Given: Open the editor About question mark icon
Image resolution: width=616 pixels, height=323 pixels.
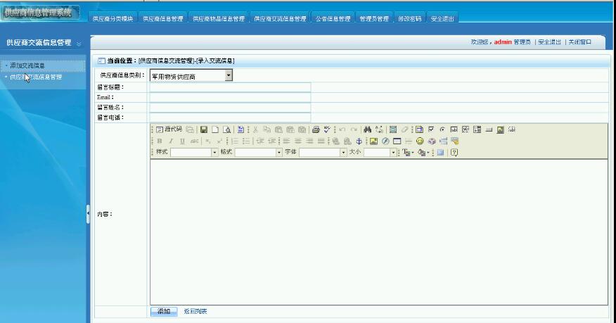Looking at the screenshot, I should (454, 152).
